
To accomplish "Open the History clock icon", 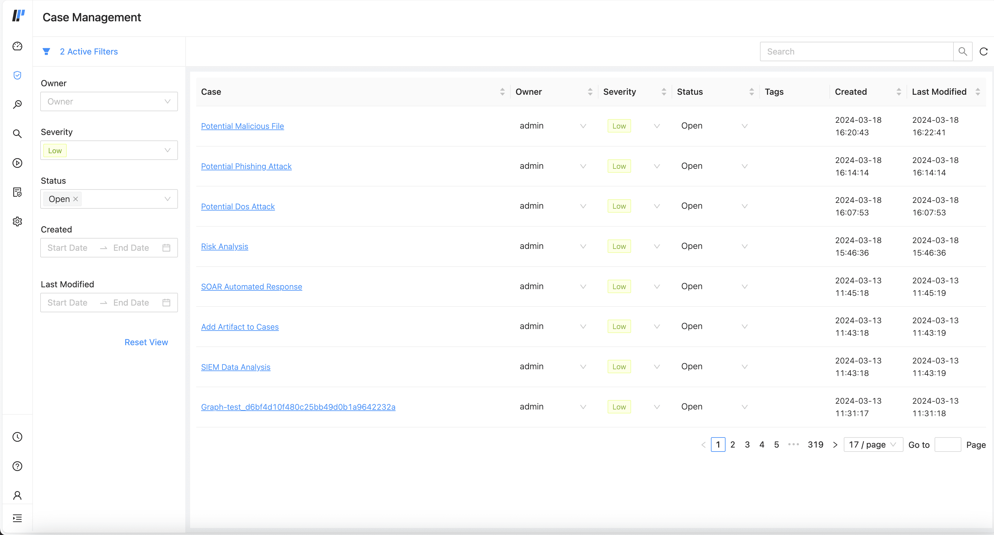I will [x=17, y=437].
